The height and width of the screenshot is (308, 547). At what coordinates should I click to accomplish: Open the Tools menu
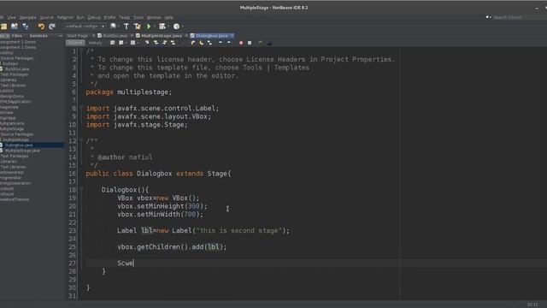click(x=138, y=17)
